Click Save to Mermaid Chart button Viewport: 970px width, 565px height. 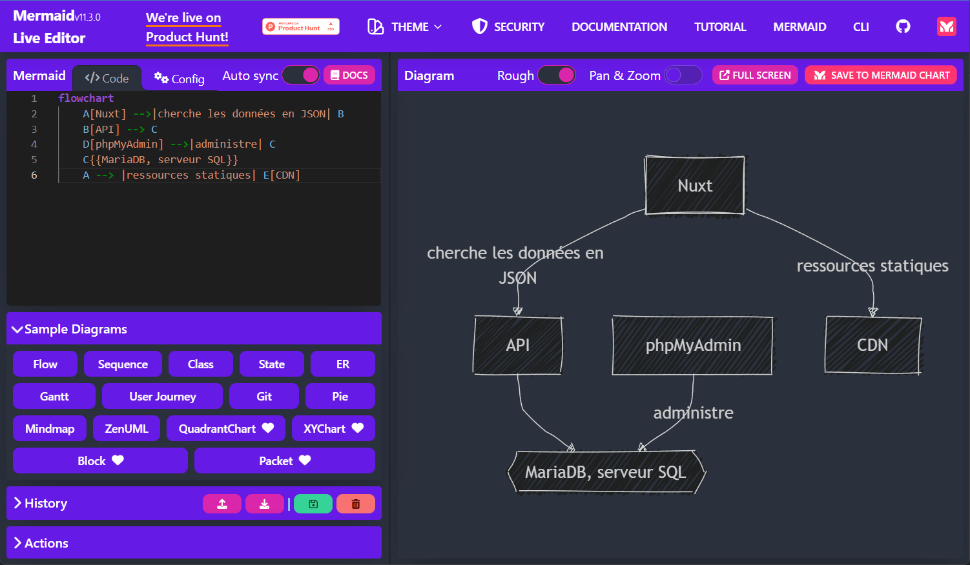coord(881,75)
